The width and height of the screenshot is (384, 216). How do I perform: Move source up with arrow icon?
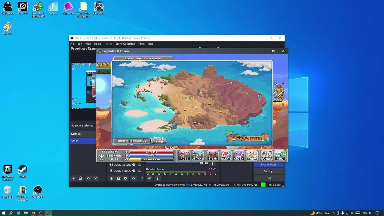[133, 178]
